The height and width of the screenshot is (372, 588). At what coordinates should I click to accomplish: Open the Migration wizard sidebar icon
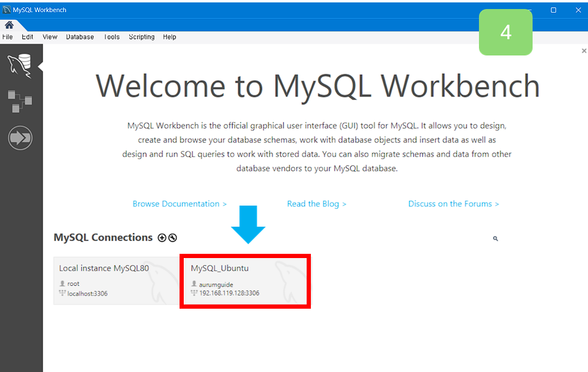click(x=20, y=137)
